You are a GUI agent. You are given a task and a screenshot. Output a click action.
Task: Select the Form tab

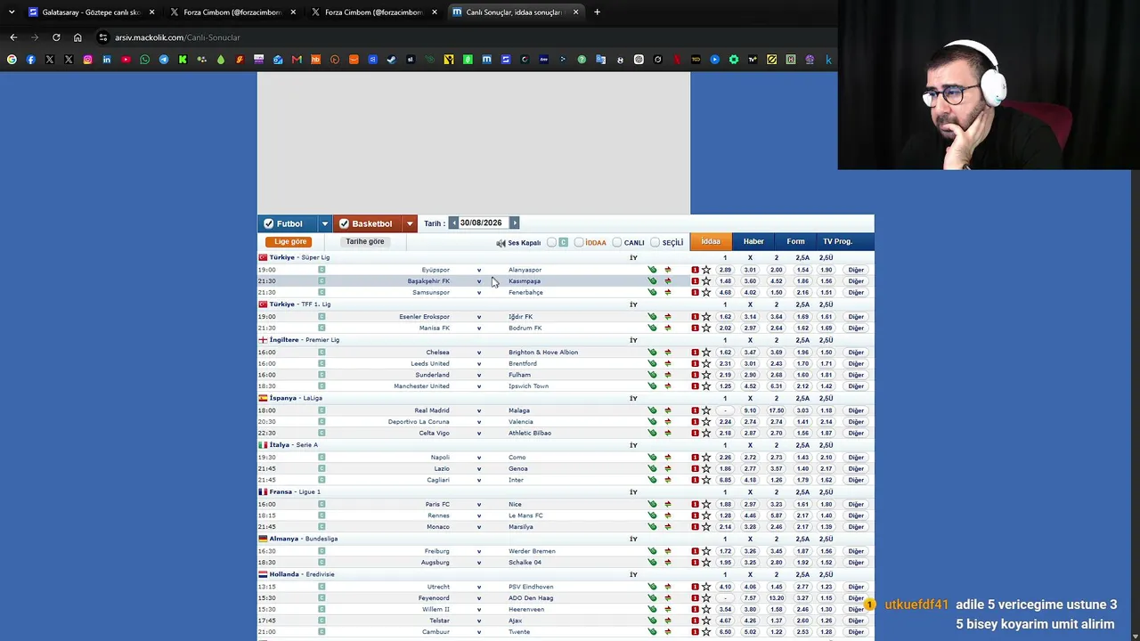point(795,241)
